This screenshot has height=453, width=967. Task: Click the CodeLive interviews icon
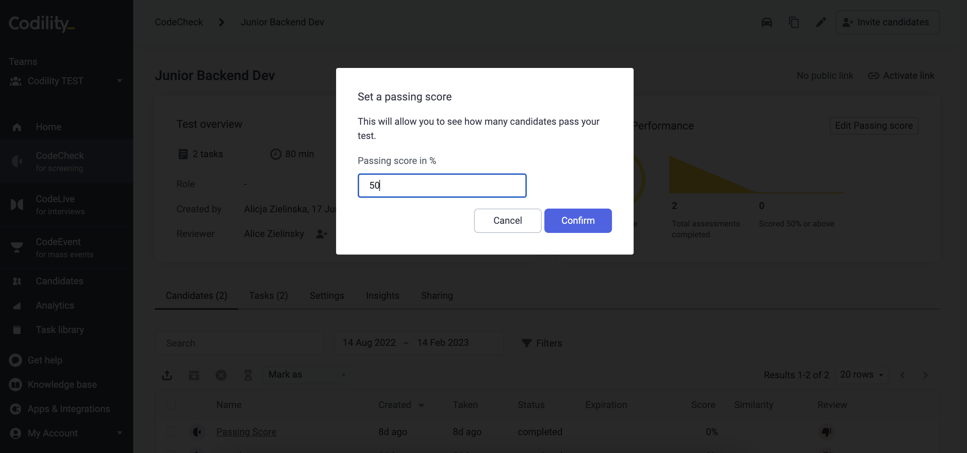17,204
